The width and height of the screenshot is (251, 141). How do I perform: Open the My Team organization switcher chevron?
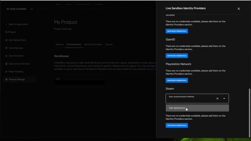click(32, 9)
